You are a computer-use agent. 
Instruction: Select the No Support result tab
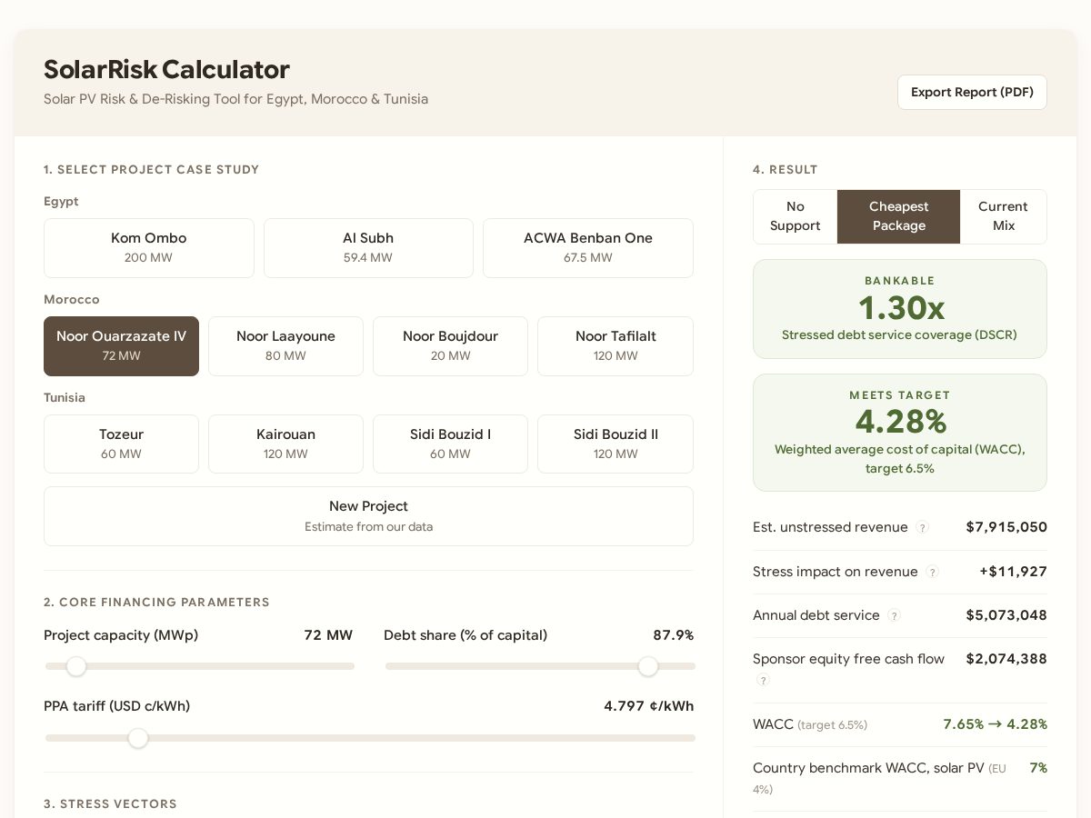coord(796,216)
